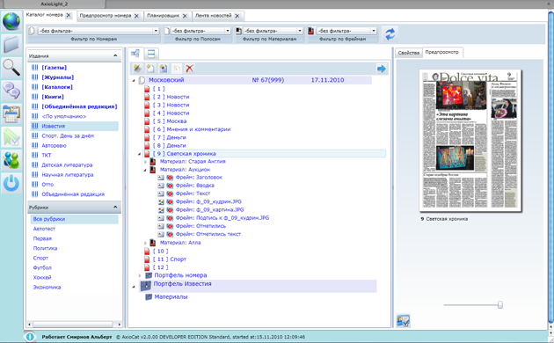
Task: Switch to the tree view mode icon
Action: pyautogui.click(x=135, y=54)
